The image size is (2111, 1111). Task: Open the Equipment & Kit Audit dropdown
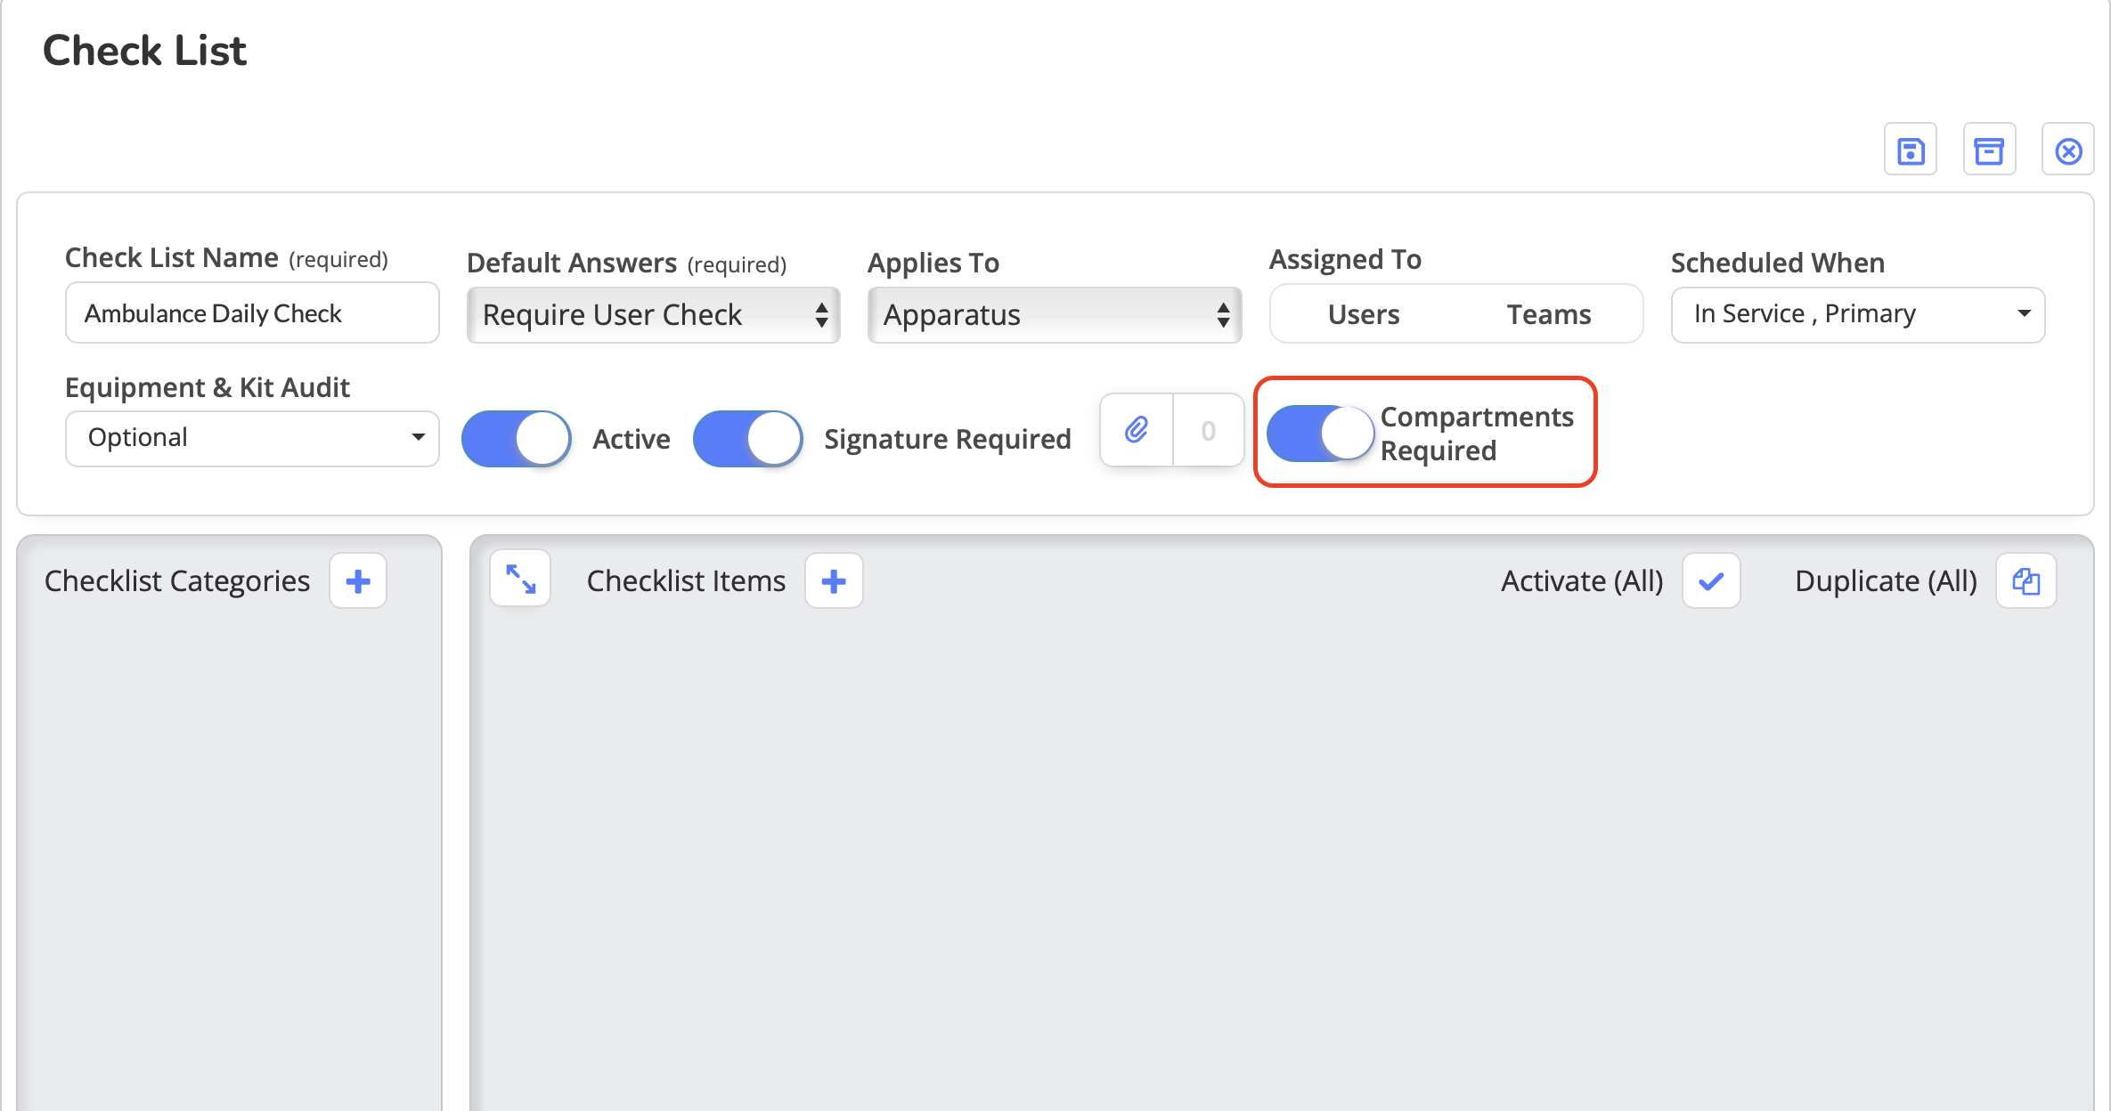click(x=252, y=438)
